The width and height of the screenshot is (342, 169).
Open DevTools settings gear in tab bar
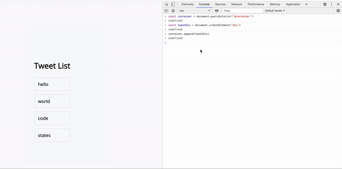[325, 4]
